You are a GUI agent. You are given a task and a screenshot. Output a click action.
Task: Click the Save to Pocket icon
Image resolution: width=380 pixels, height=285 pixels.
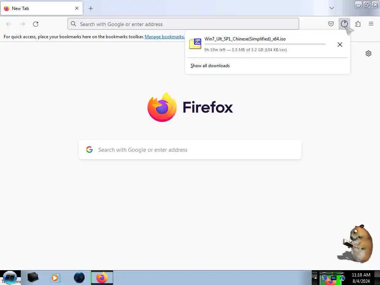pyautogui.click(x=331, y=24)
